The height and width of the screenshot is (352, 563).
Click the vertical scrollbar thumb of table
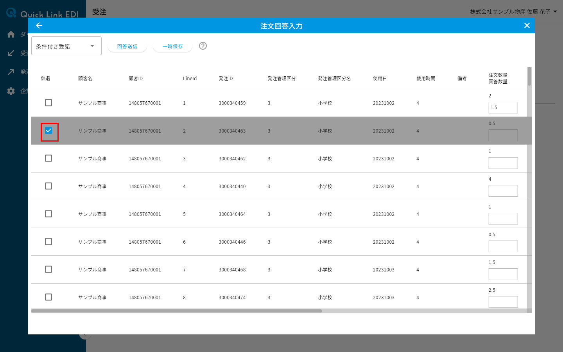[x=529, y=76]
